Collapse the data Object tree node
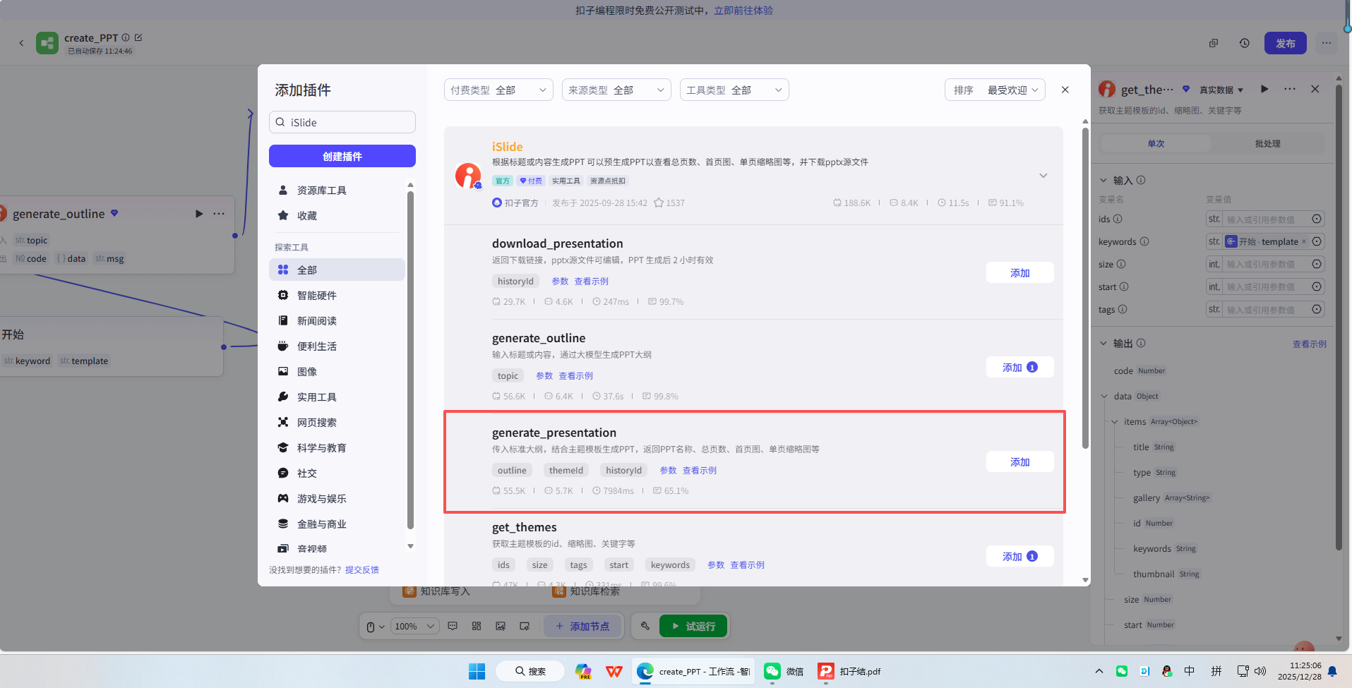 click(1104, 396)
